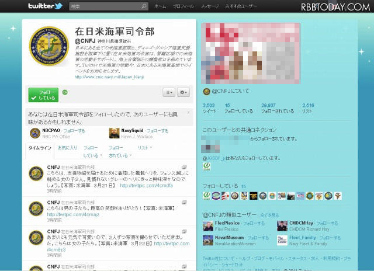
Task: Click the US Naval Forces Japan profile emblem
Action: coord(49,46)
